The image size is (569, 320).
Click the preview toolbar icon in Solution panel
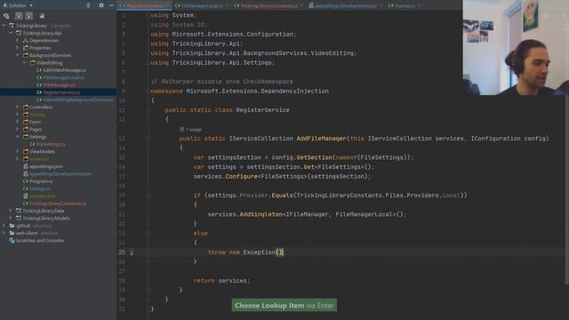(x=42, y=16)
